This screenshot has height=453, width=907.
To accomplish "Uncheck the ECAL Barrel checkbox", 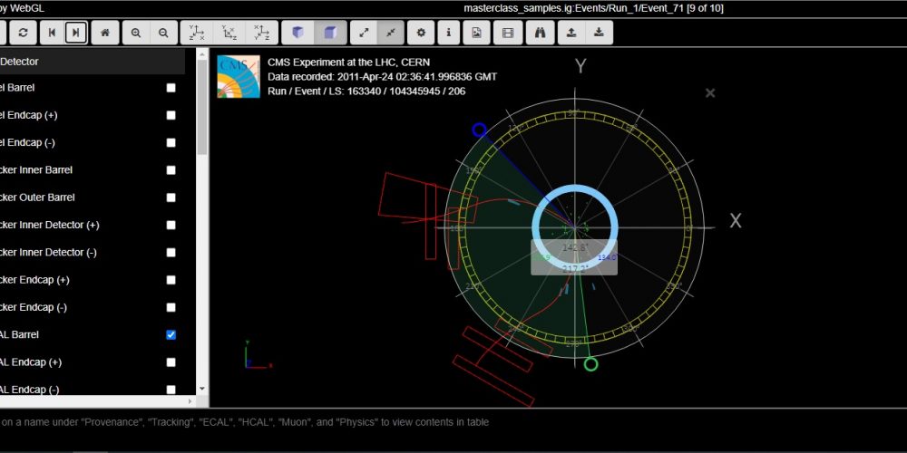I will tap(171, 335).
